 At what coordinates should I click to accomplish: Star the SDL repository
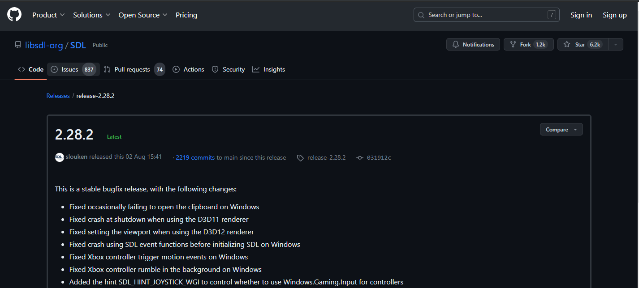click(581, 45)
